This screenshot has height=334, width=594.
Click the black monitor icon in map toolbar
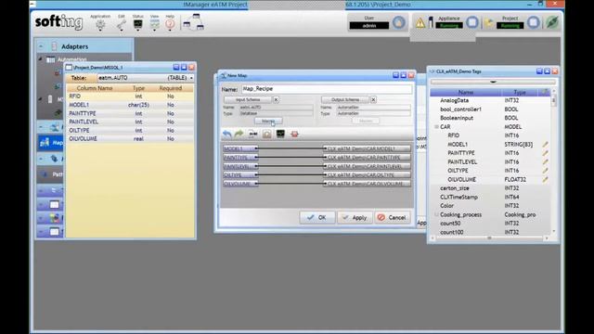[280, 134]
